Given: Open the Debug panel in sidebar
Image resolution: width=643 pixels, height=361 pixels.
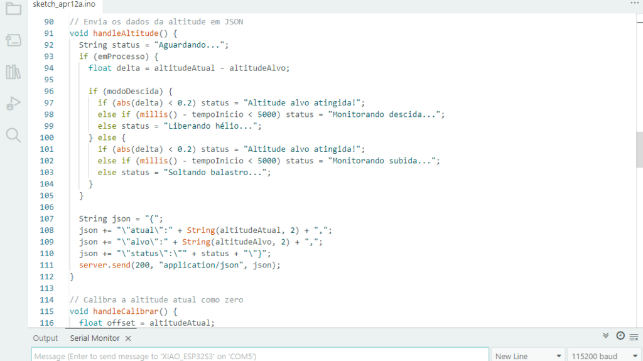Looking at the screenshot, I should pos(13,103).
